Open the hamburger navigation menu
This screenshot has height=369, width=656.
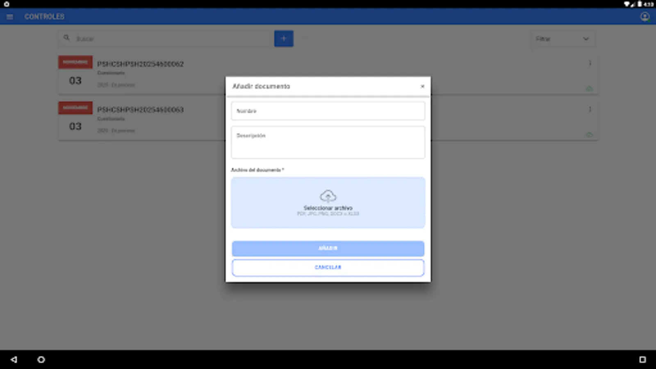click(x=10, y=17)
